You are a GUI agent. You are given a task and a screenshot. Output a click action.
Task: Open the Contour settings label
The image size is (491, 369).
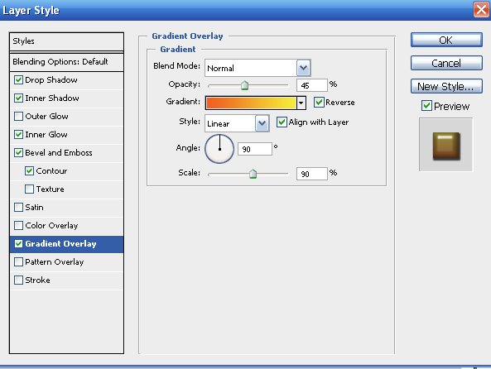[51, 170]
